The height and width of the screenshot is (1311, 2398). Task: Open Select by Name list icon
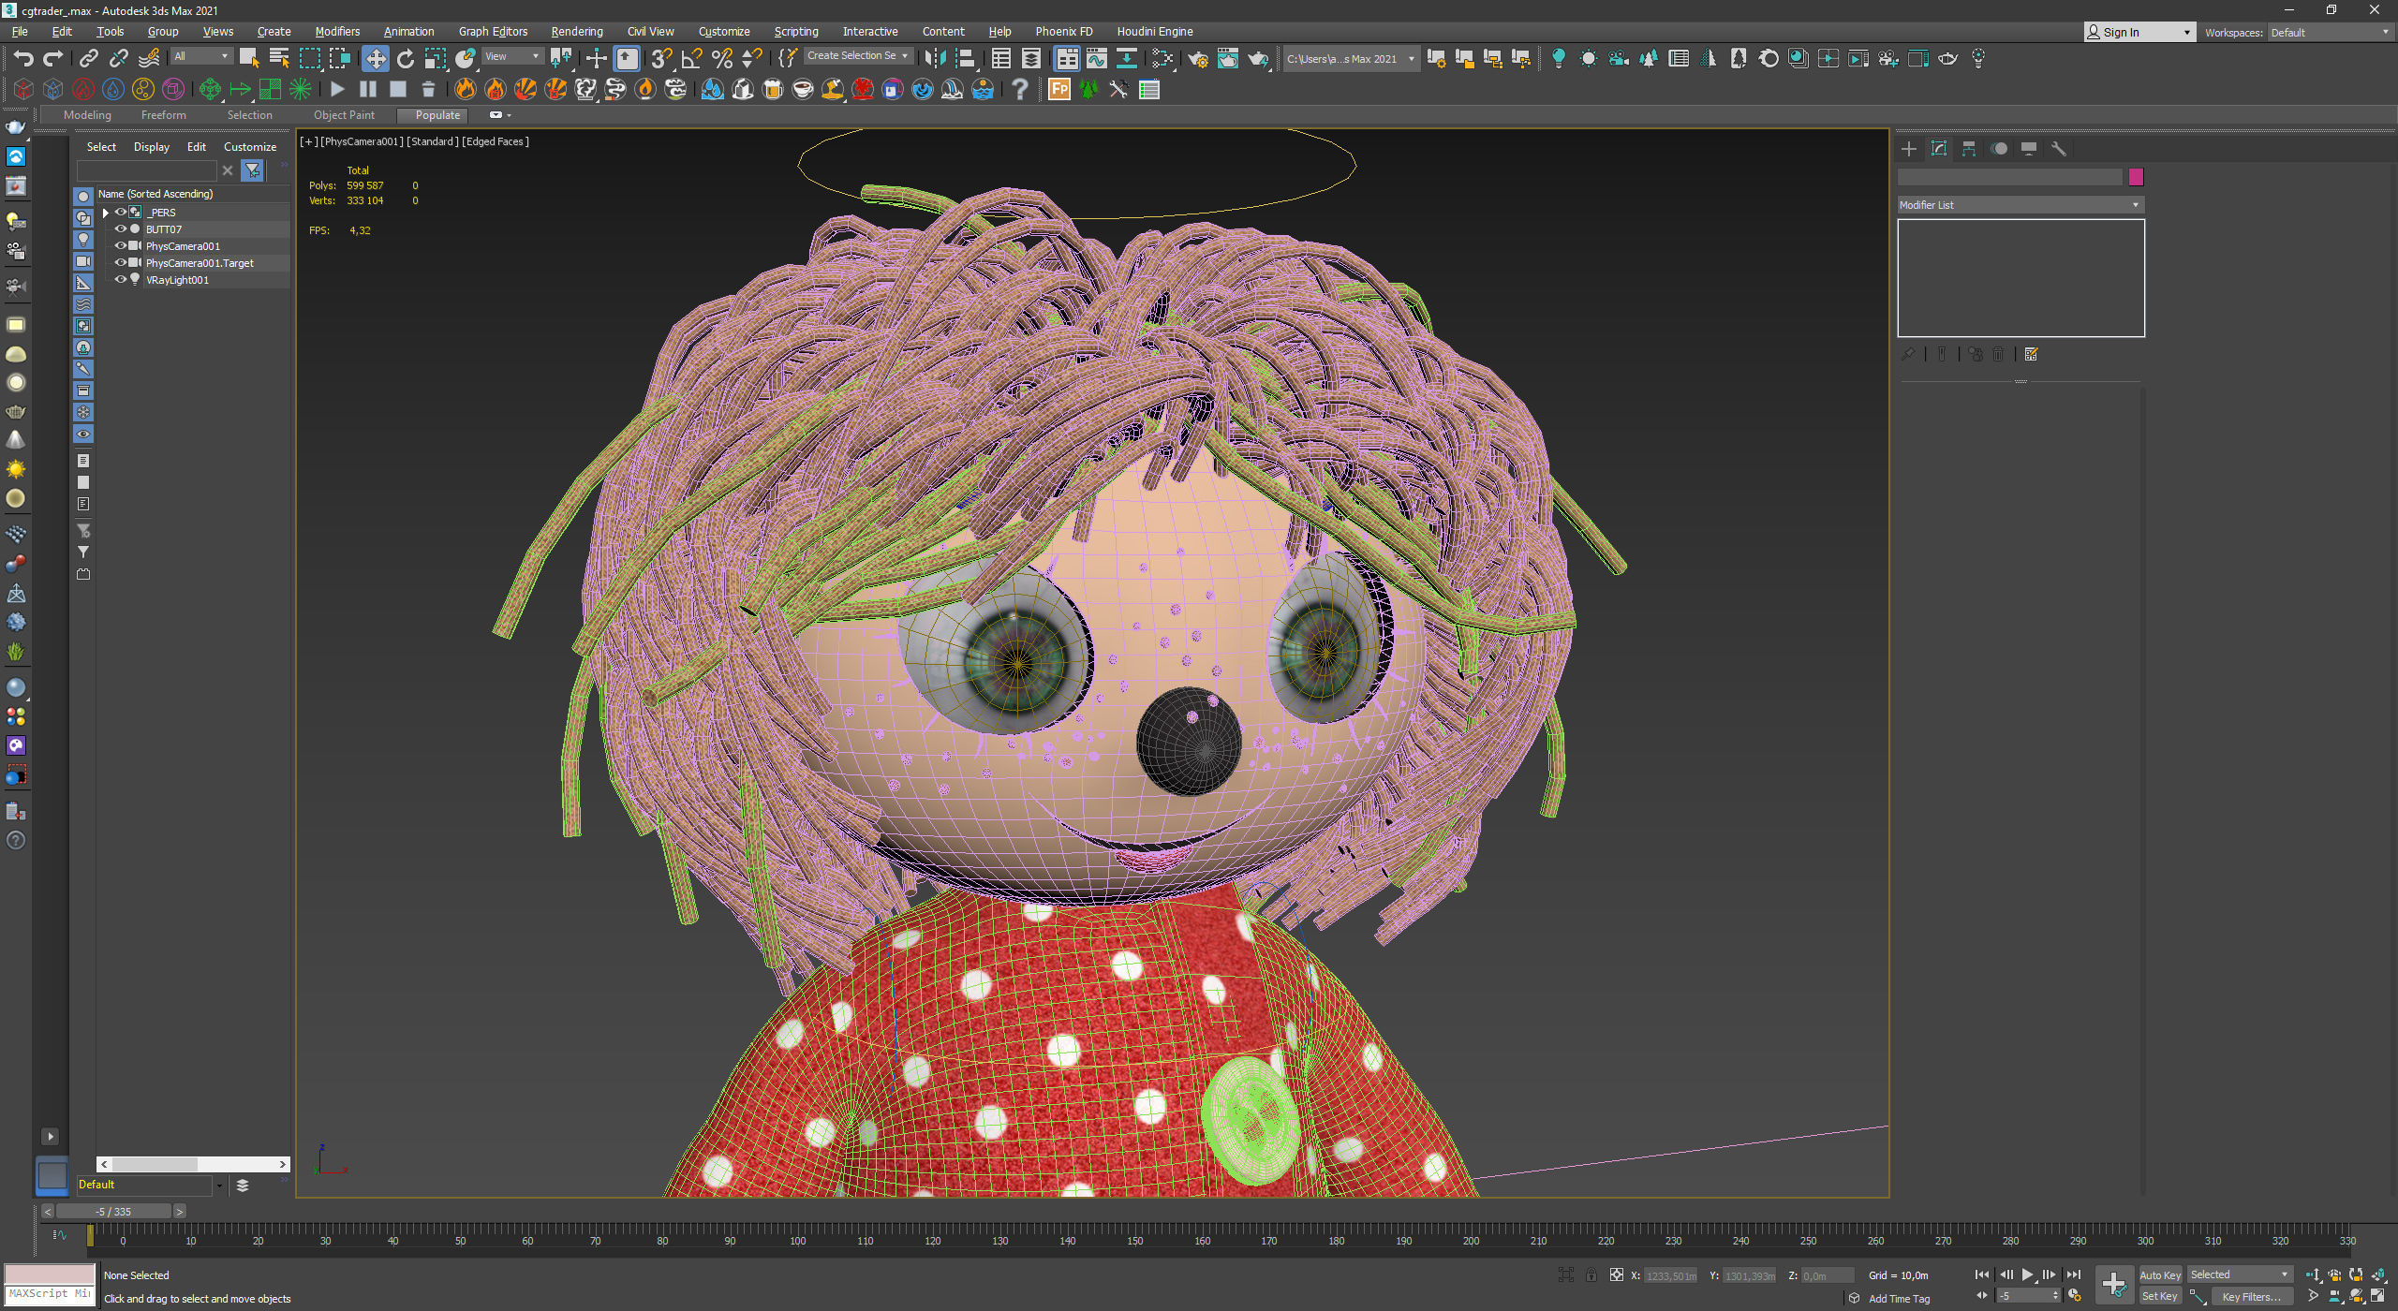[279, 59]
